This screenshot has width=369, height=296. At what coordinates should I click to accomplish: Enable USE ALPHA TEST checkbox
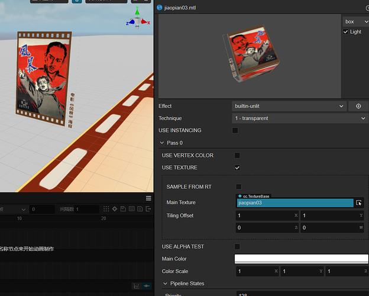(237, 246)
